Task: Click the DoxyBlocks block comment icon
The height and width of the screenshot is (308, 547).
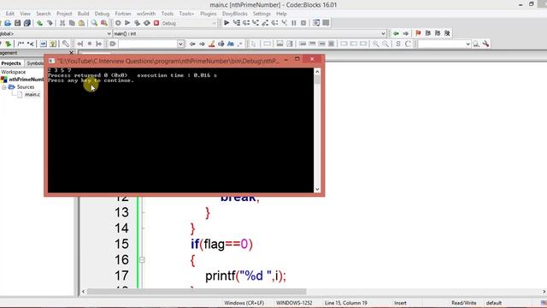Action: 21,44
